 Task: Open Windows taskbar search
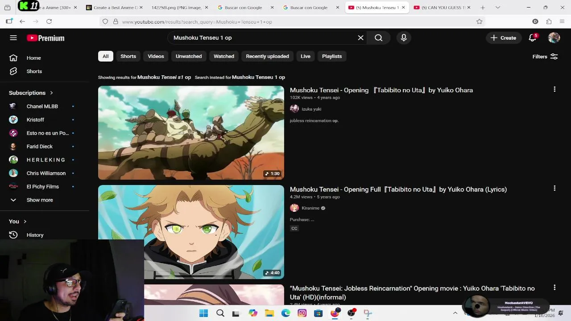click(220, 313)
